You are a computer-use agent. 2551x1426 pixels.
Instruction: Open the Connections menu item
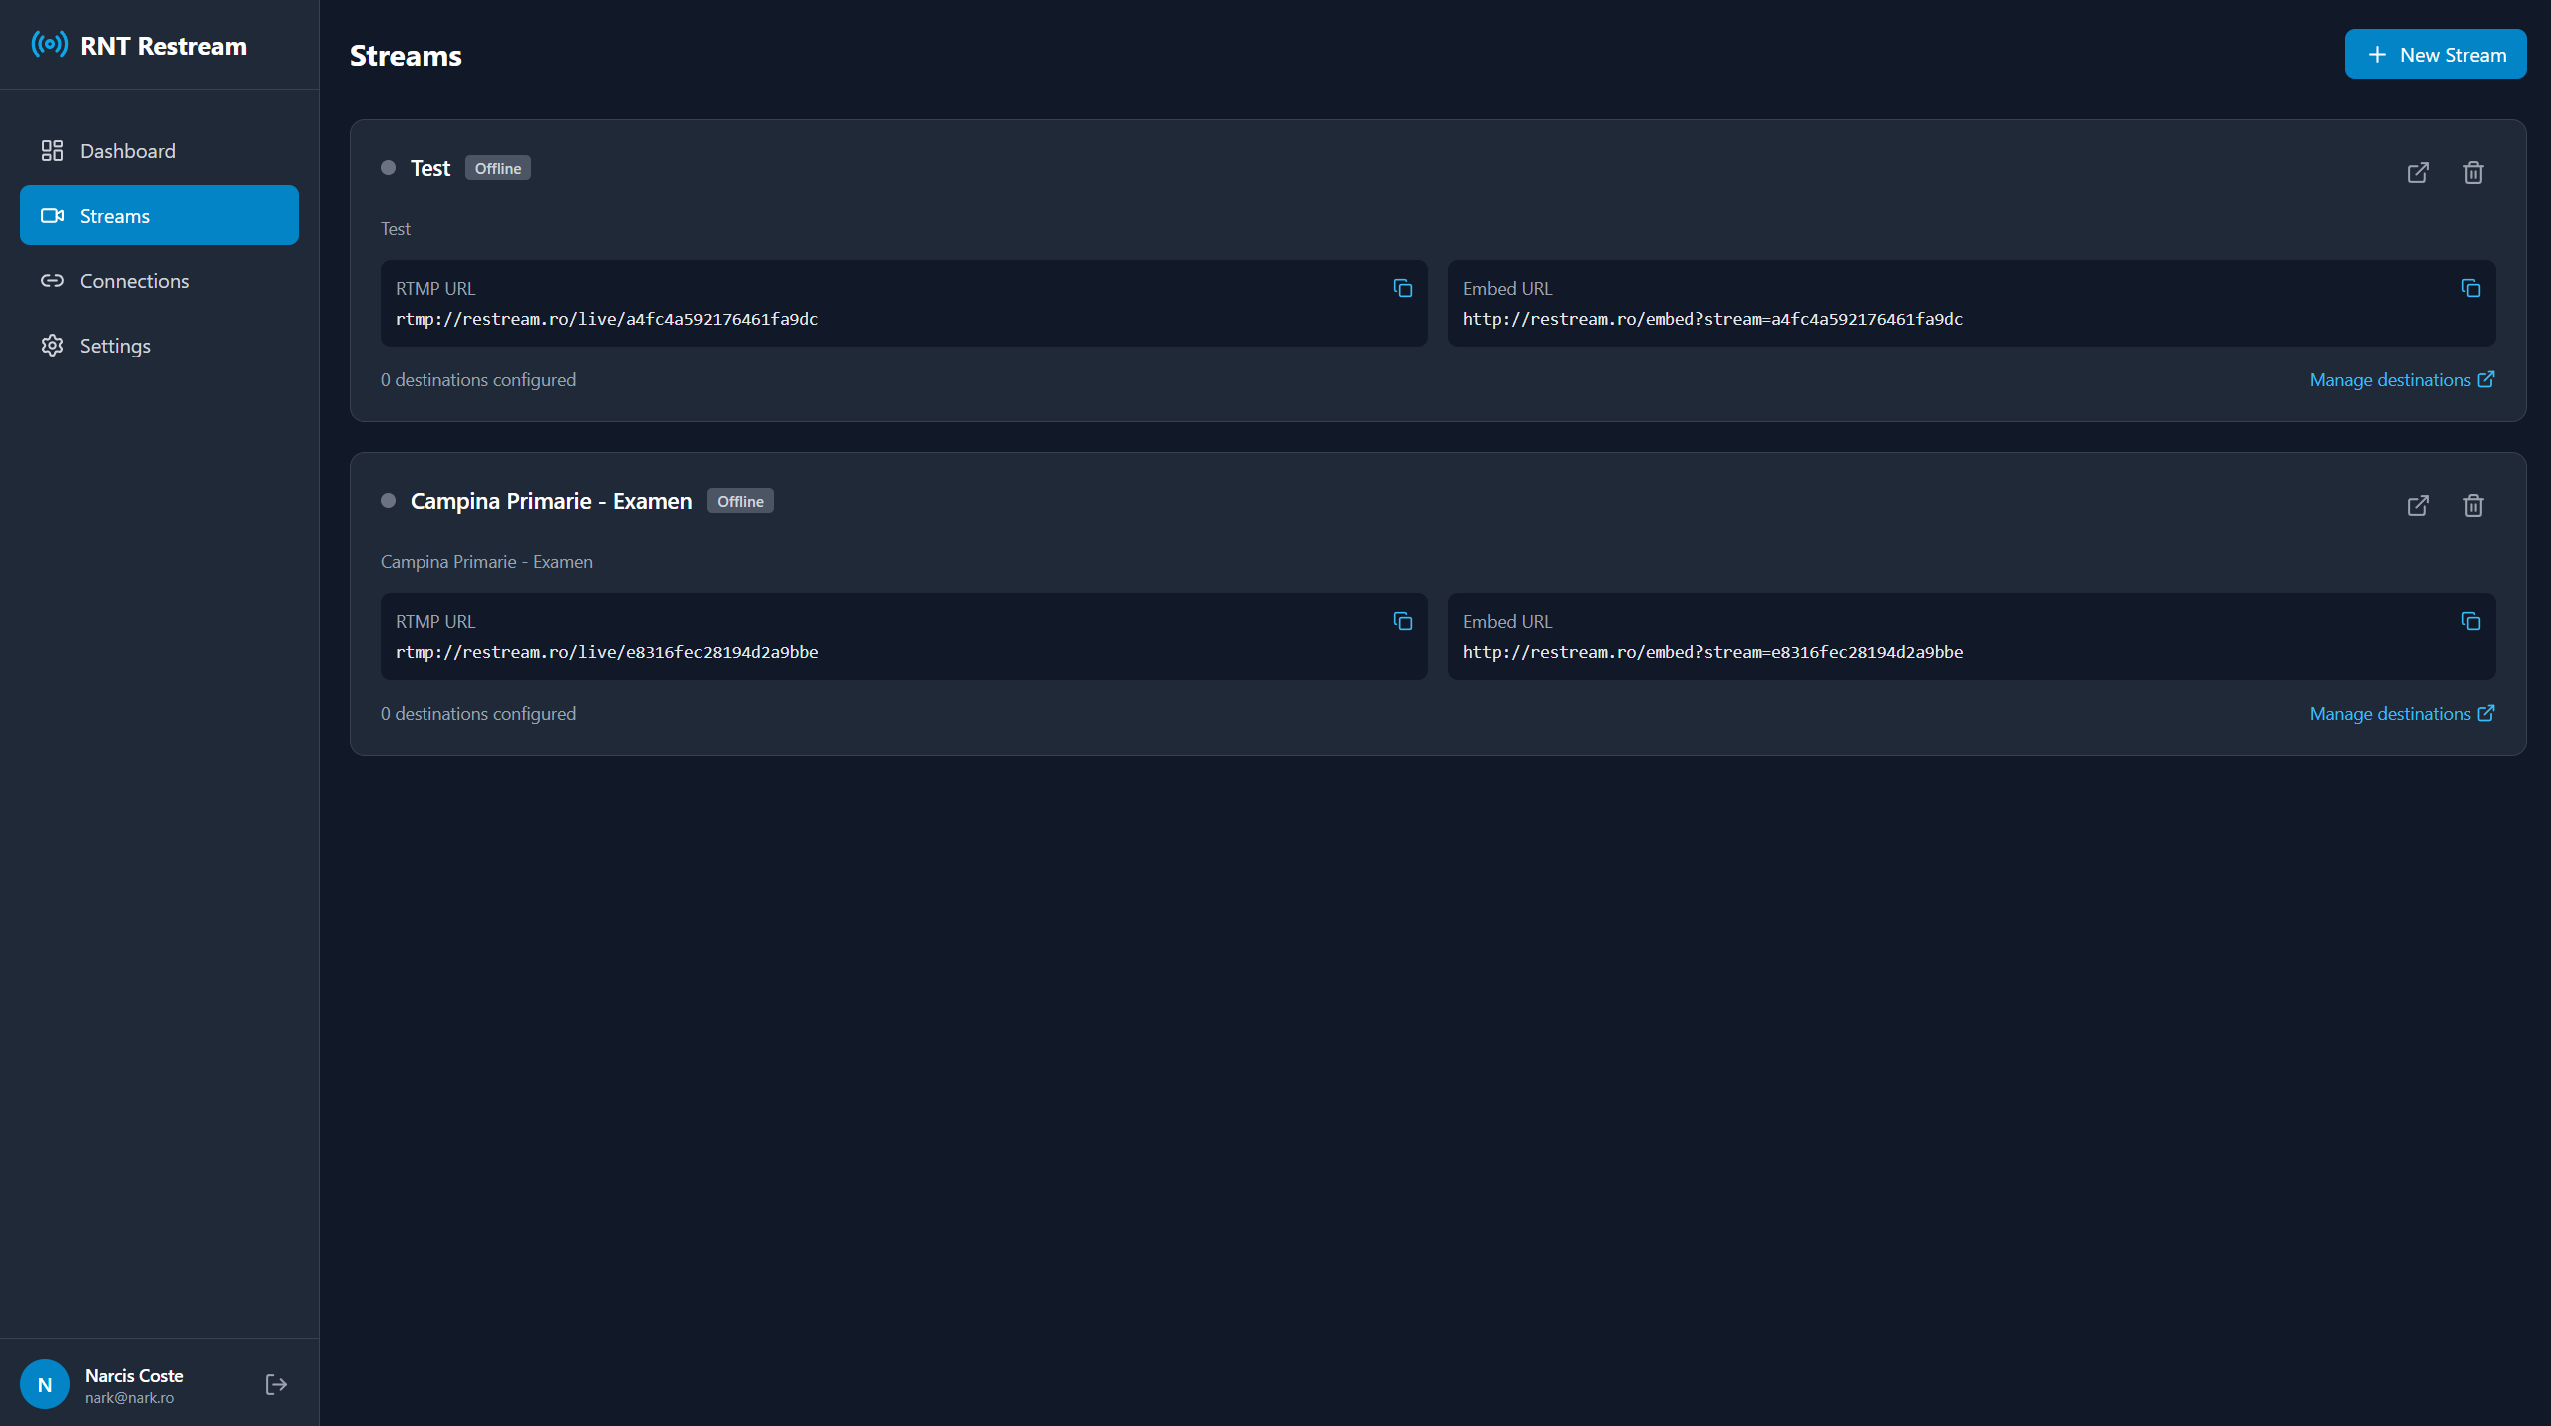point(134,281)
